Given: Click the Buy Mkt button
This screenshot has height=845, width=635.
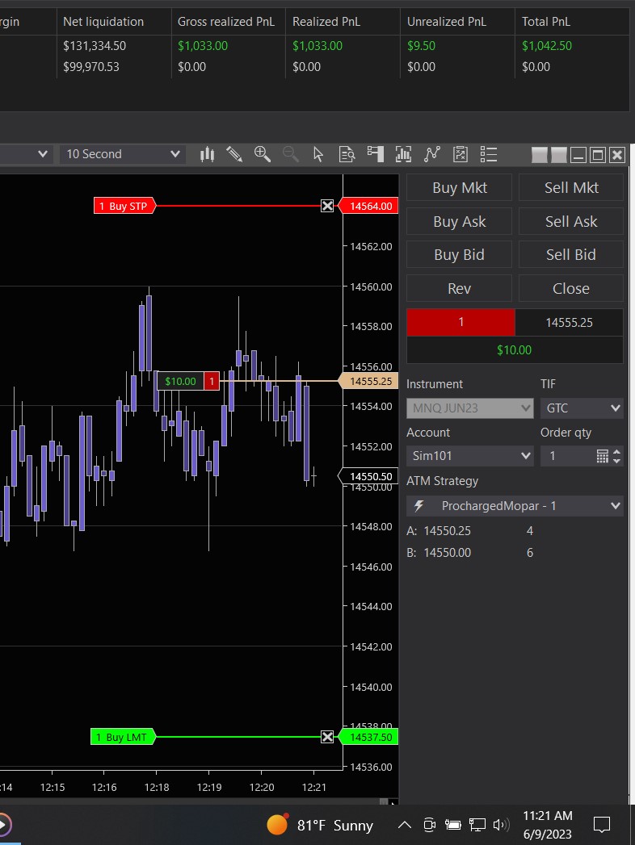Looking at the screenshot, I should (x=459, y=188).
